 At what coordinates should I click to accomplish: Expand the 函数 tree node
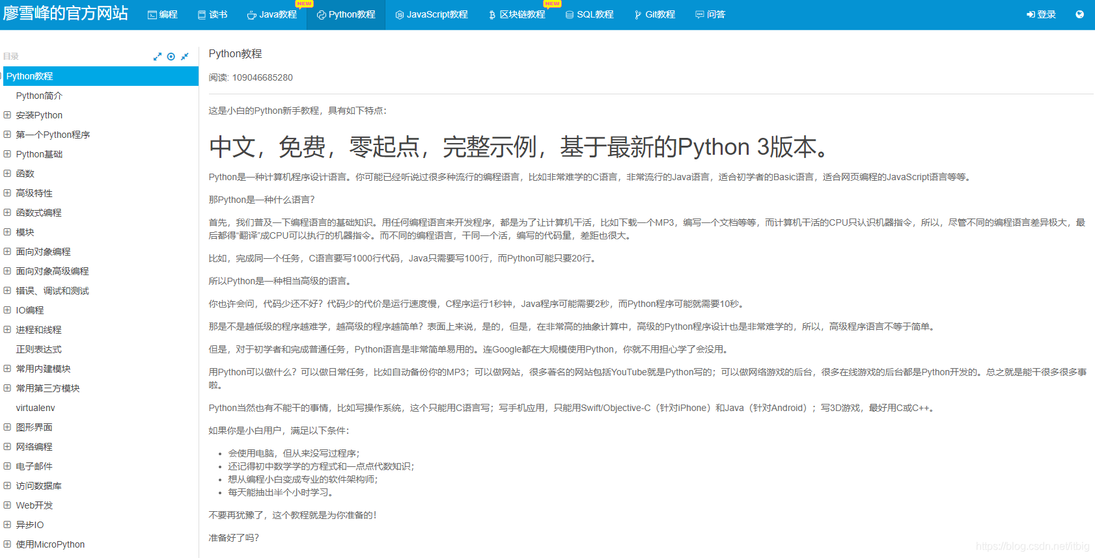[7, 173]
